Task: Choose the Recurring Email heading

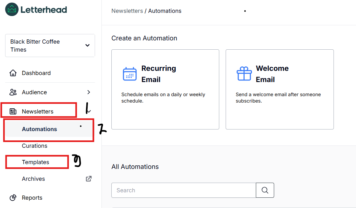Action: point(159,74)
